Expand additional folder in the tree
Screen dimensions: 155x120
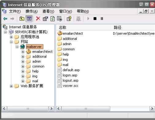tap(23, 56)
